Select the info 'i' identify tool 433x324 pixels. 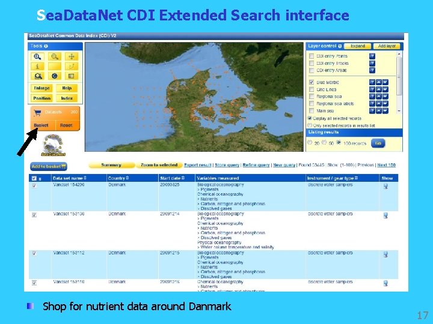[x=37, y=67]
